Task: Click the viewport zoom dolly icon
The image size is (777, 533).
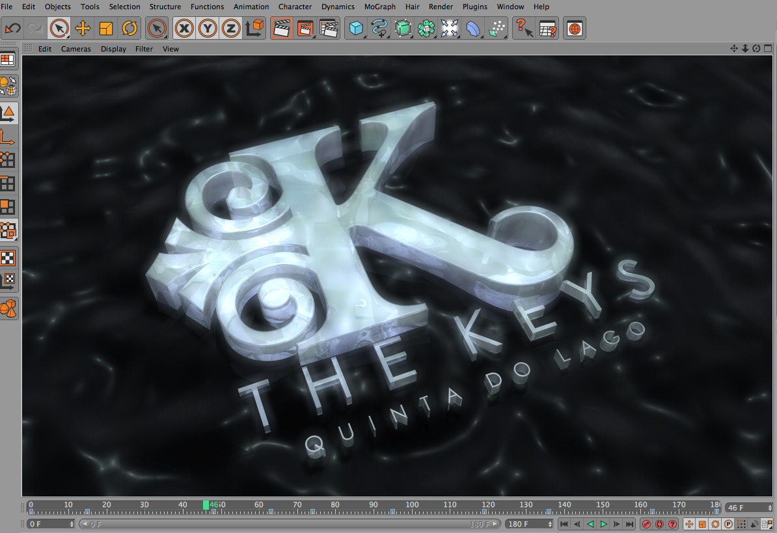Action: click(745, 49)
